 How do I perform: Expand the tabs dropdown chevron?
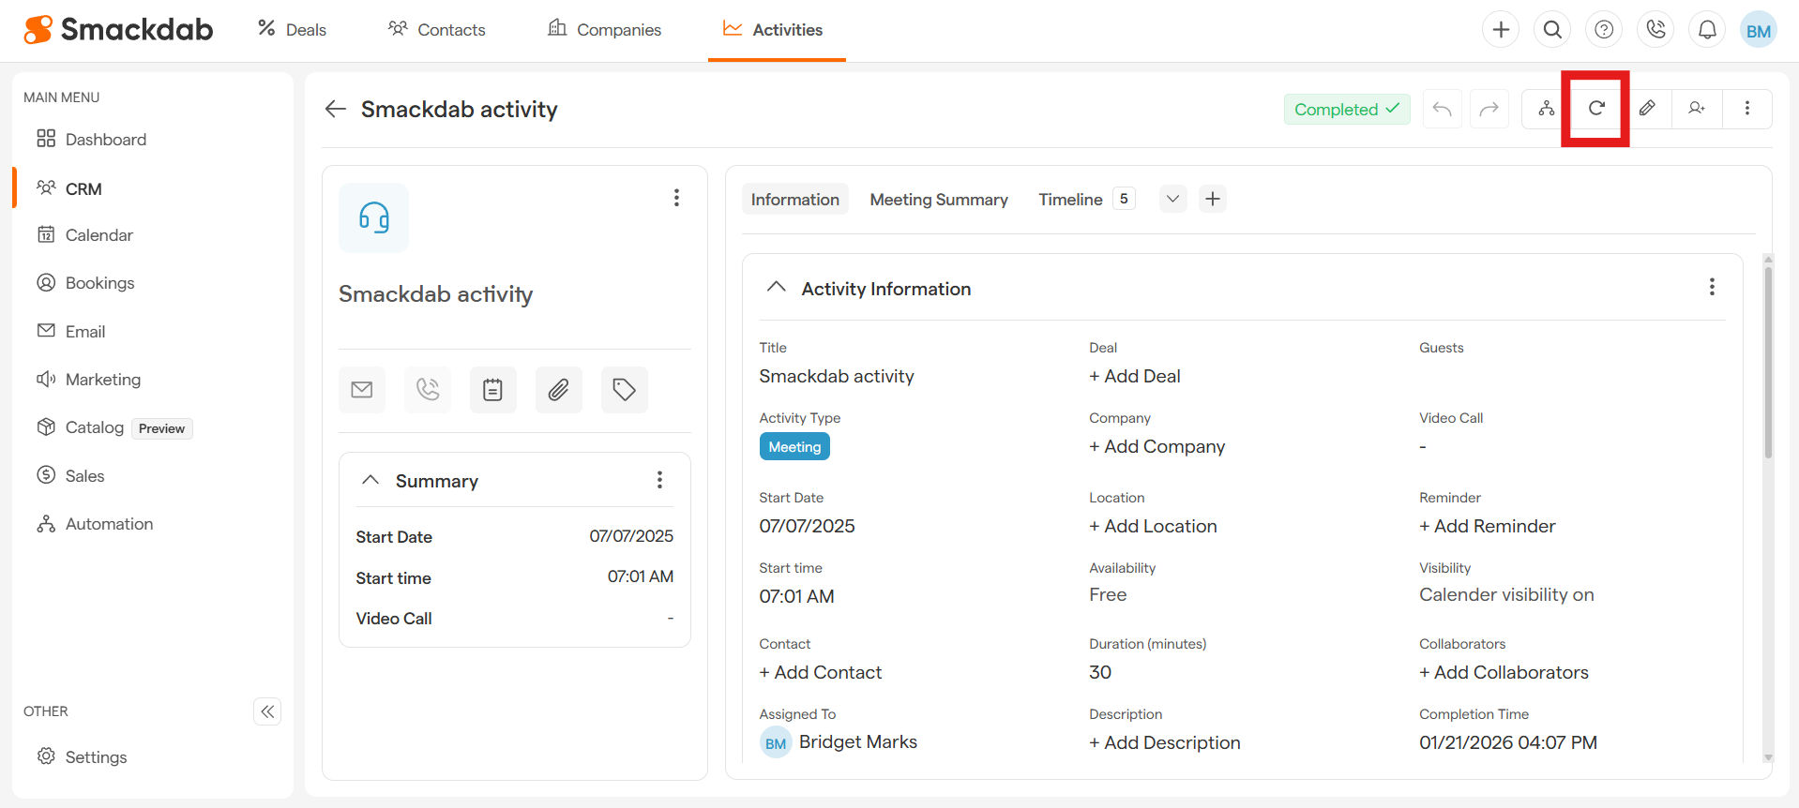1172,199
